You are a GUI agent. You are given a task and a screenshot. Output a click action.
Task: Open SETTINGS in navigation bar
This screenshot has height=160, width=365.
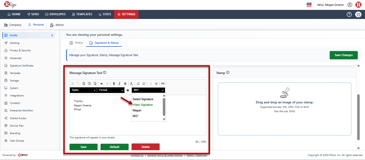tap(126, 14)
